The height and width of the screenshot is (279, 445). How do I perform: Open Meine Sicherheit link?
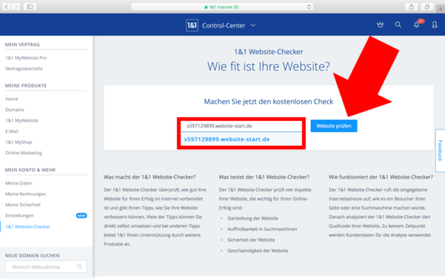tap(23, 204)
